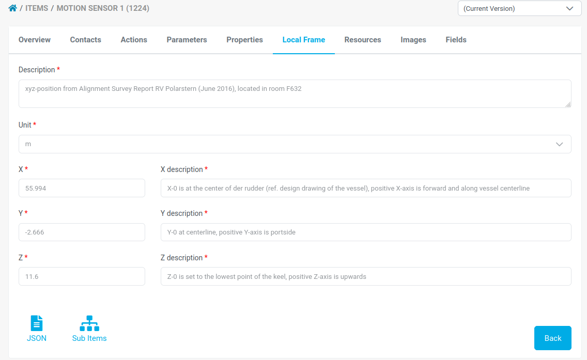Focus the X coordinate value field
The image size is (587, 360).
[x=82, y=188]
